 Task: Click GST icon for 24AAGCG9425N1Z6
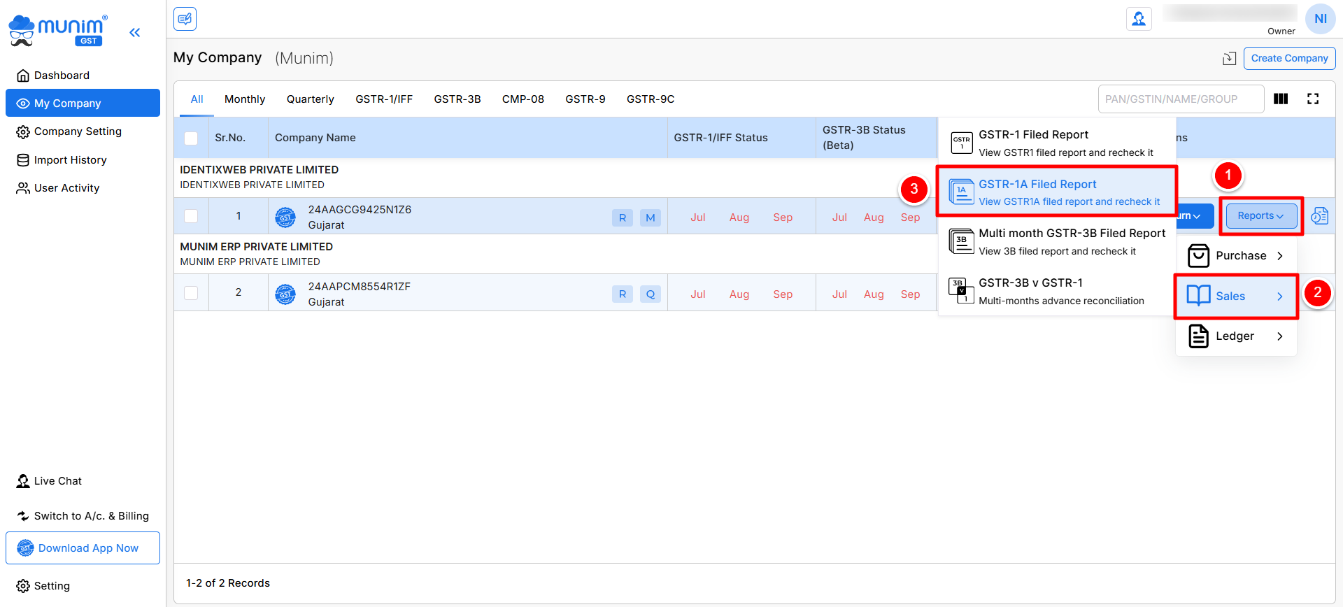[x=285, y=217]
